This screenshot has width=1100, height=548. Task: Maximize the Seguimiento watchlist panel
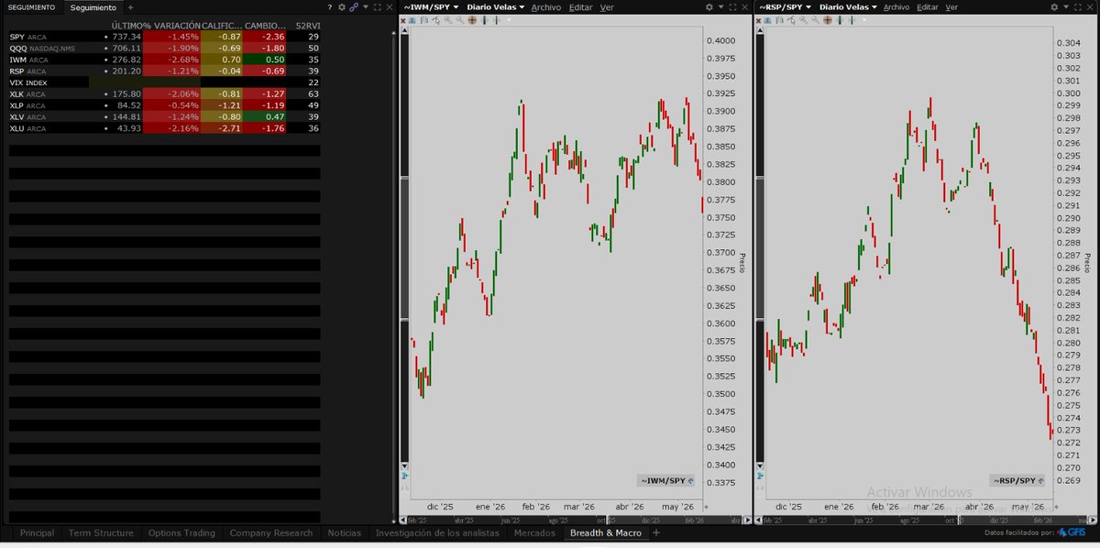378,6
